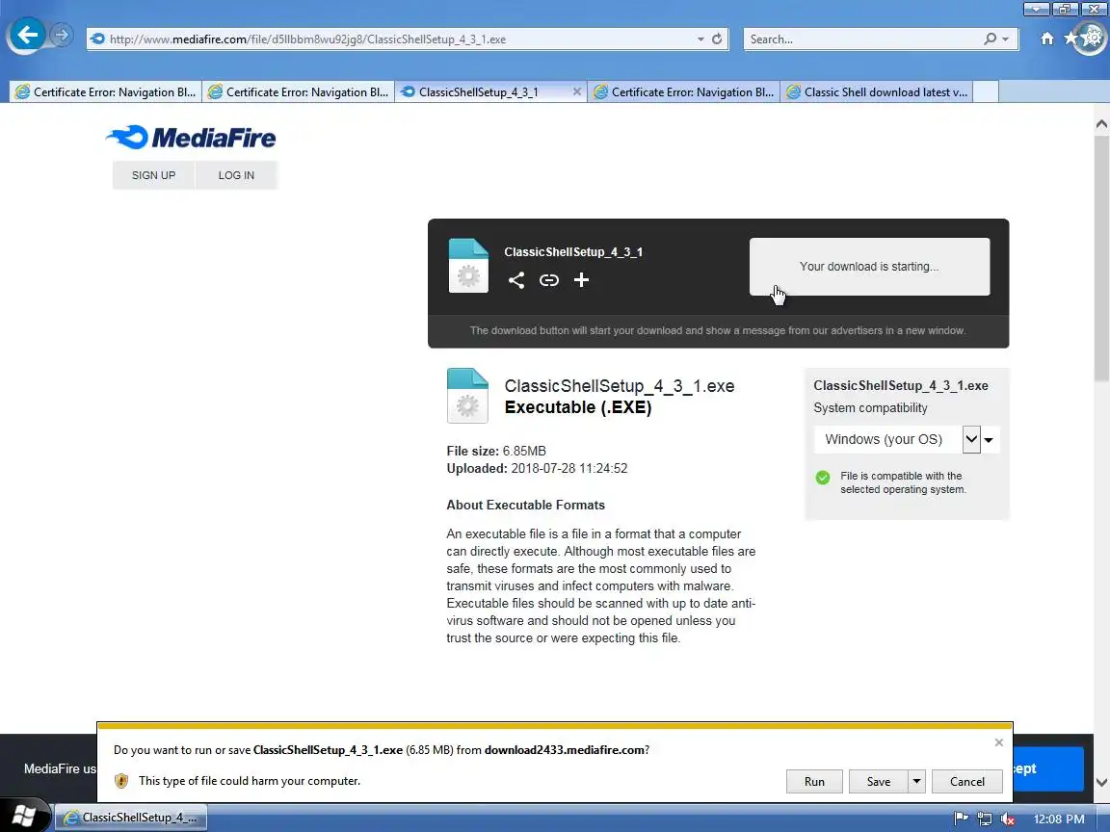
Task: Click the File size 6.85MB text
Action: [x=496, y=451]
